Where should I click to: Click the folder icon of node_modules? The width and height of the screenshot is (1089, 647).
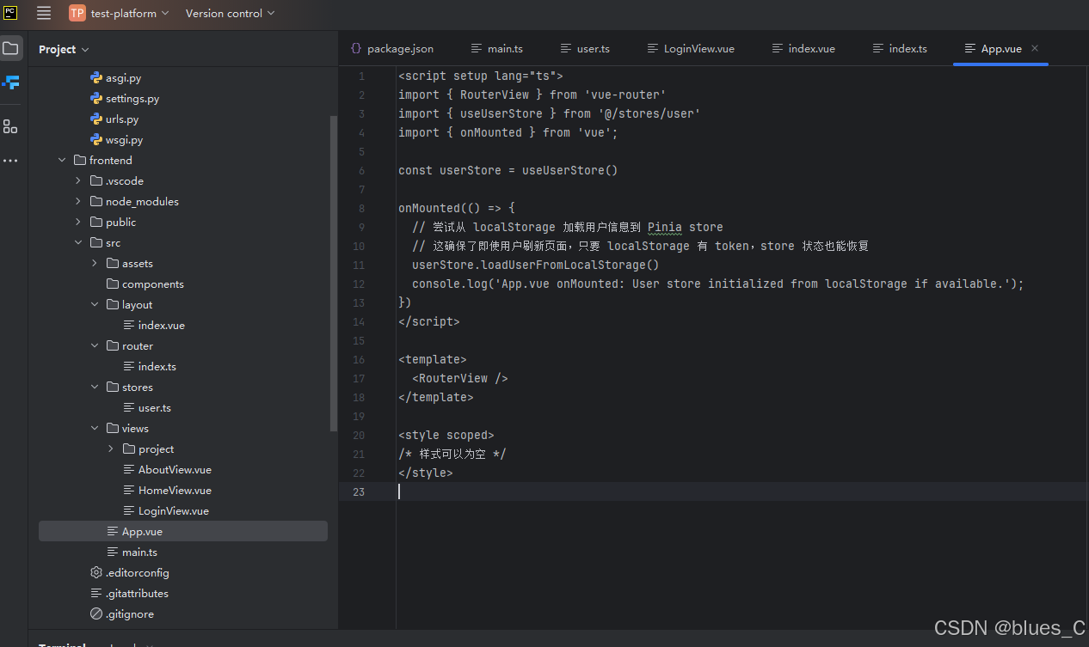point(96,202)
